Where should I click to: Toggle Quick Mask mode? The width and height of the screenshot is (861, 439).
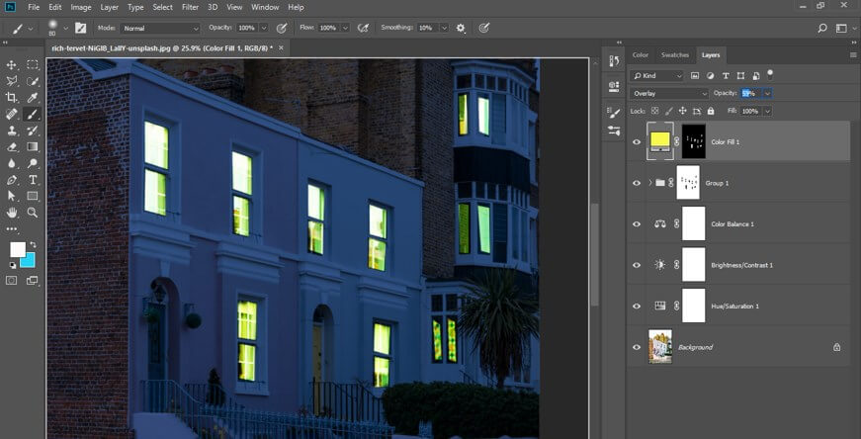pos(12,280)
